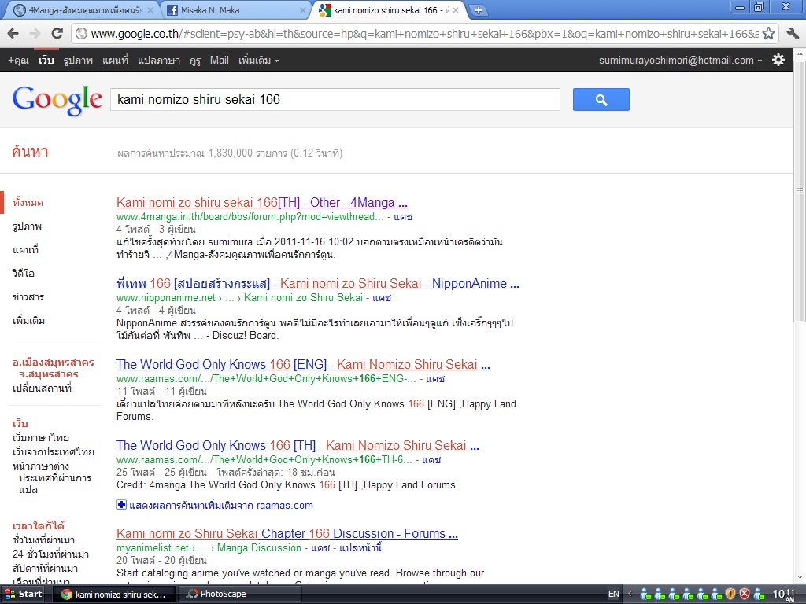The height and width of the screenshot is (604, 806).
Task: Click the EN language indicator in tray
Action: click(613, 595)
